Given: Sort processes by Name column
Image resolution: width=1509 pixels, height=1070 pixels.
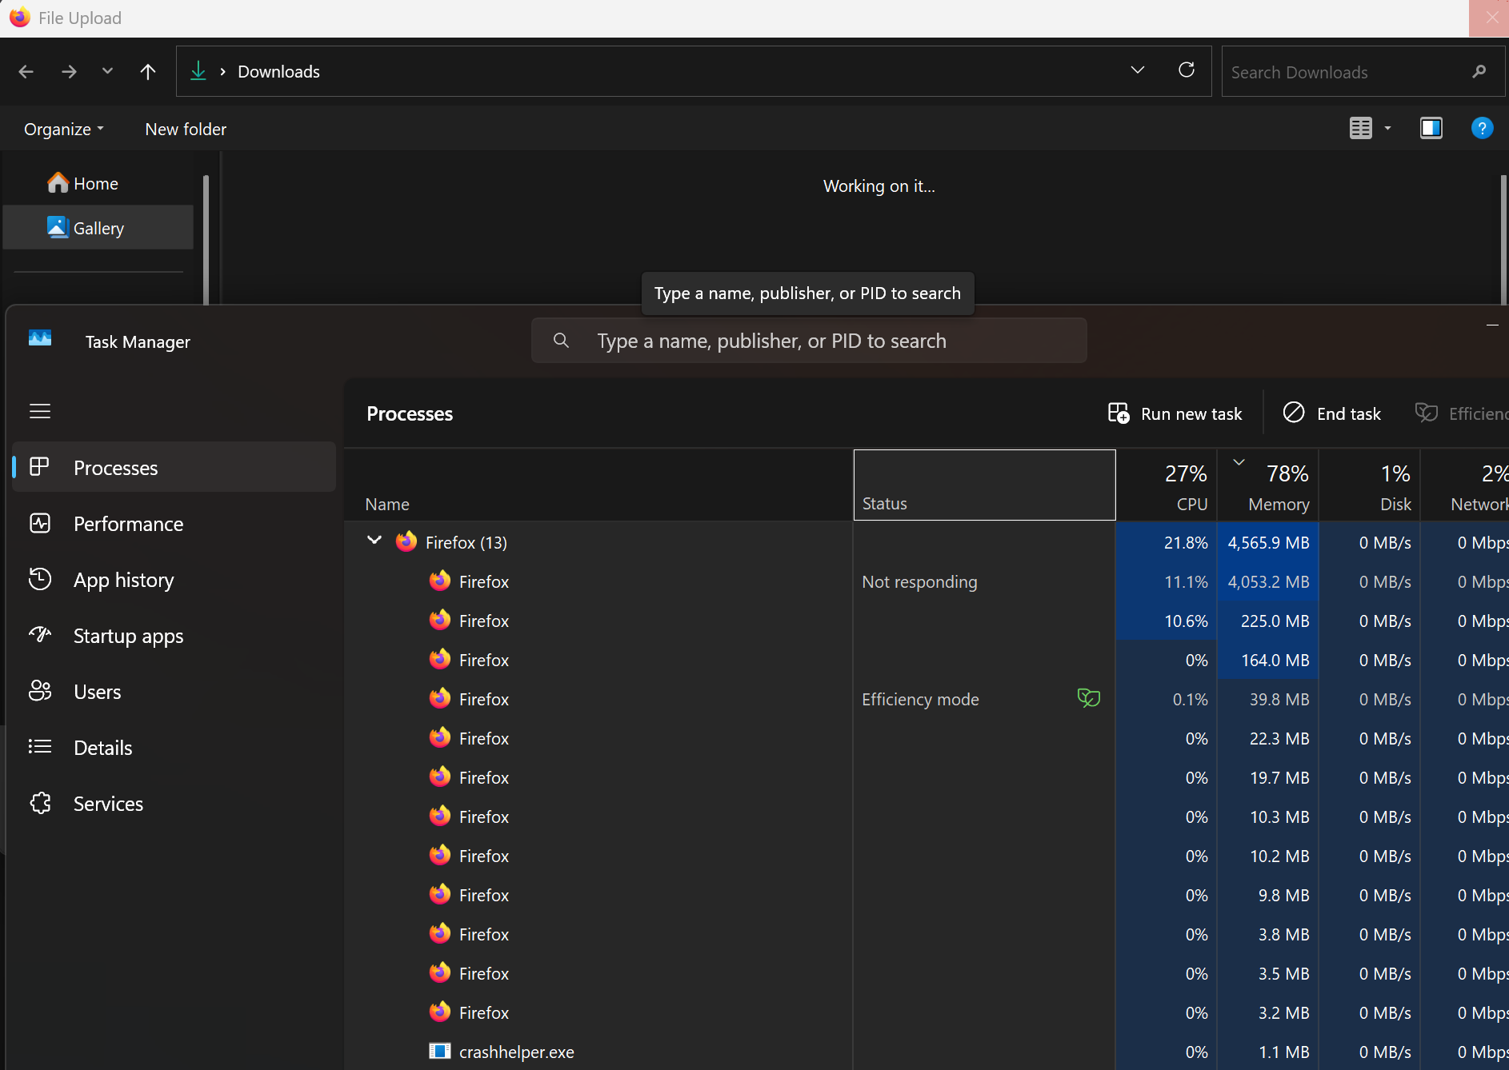Looking at the screenshot, I should coord(598,485).
